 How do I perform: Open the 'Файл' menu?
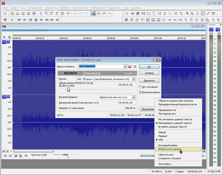click(5, 8)
